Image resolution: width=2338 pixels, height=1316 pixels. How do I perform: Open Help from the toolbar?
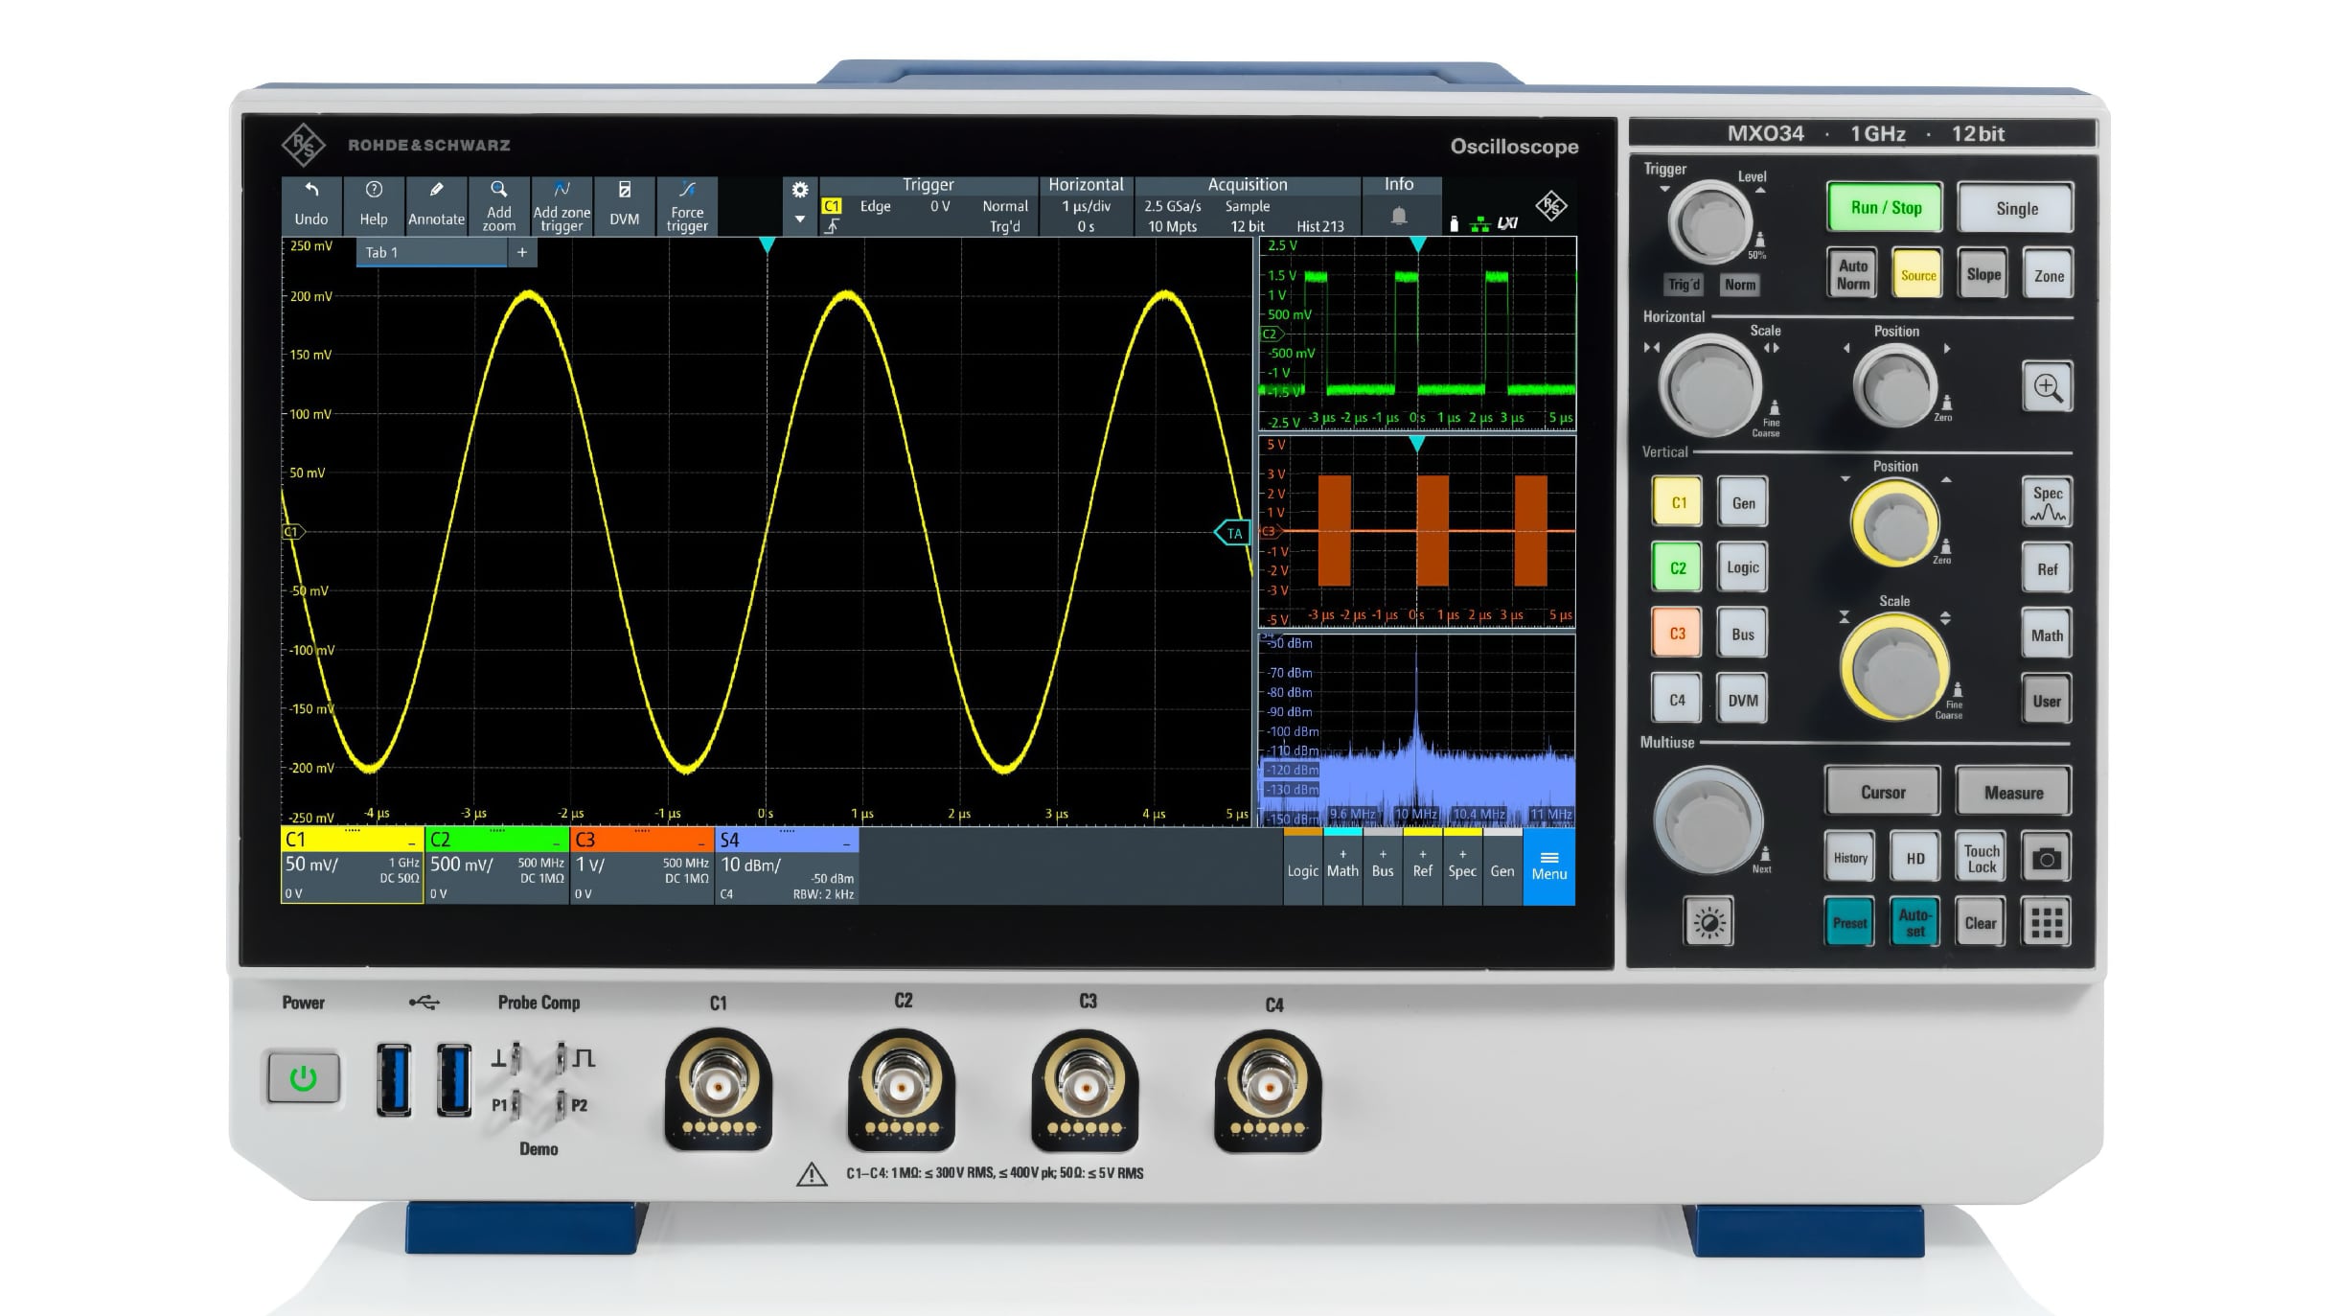point(373,205)
